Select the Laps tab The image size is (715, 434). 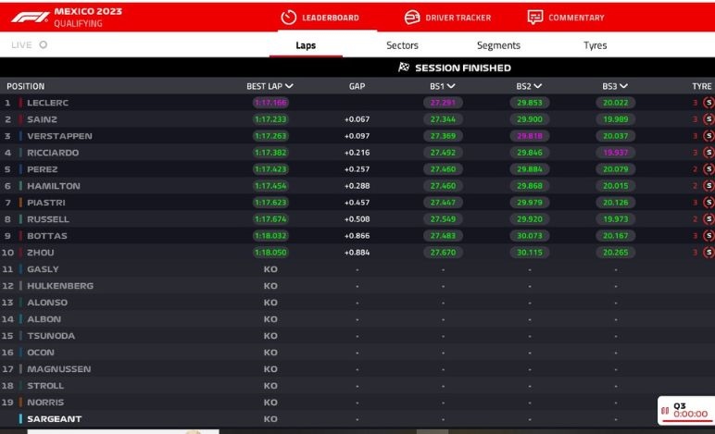(306, 45)
